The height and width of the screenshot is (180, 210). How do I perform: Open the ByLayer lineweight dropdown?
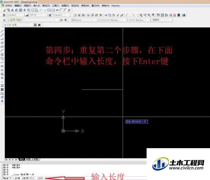click(148, 20)
